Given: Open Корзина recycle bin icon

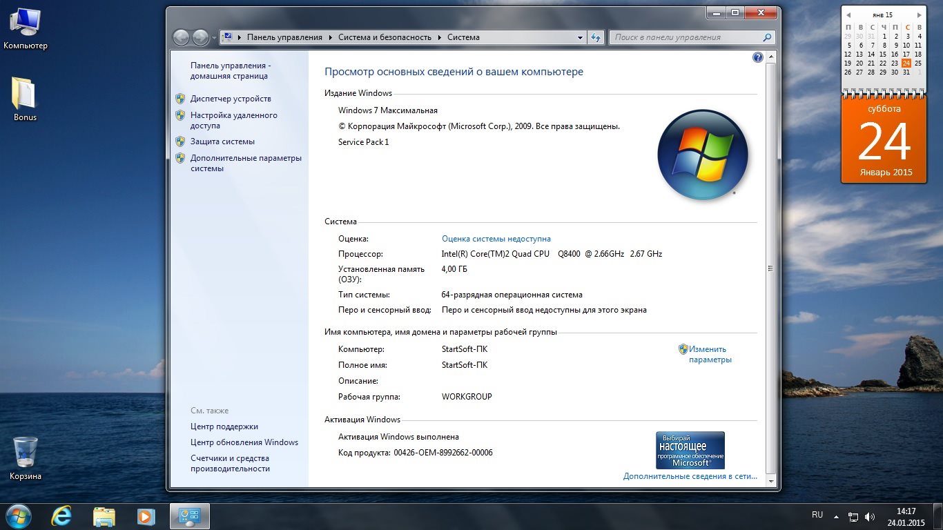Looking at the screenshot, I should click(26, 458).
